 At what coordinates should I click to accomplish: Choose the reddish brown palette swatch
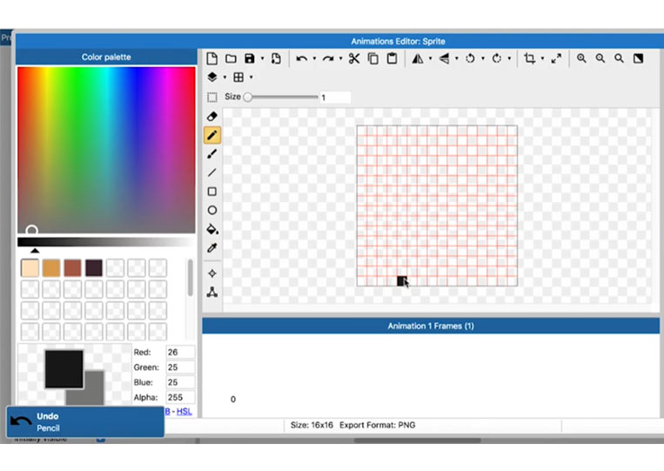(72, 268)
